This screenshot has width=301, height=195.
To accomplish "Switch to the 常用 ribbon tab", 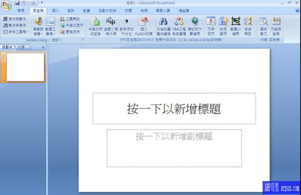I will coord(21,11).
